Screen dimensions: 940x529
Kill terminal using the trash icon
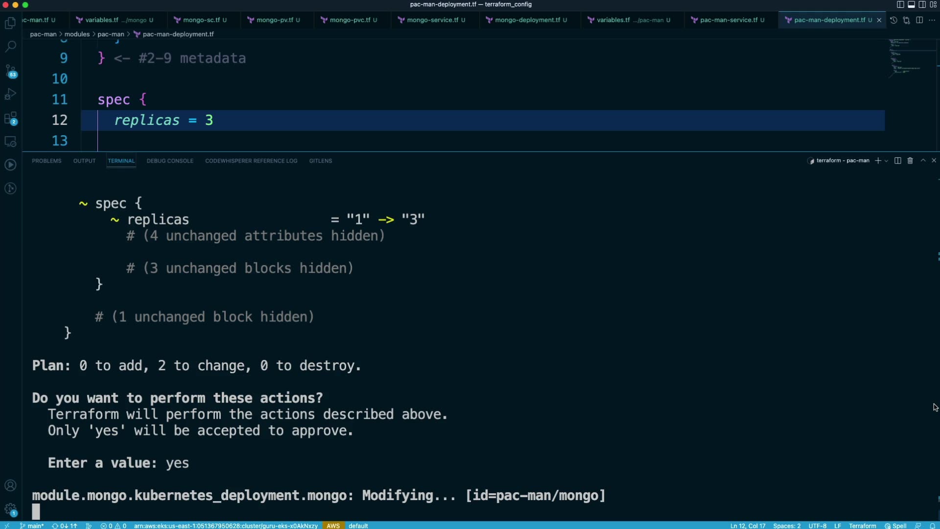(910, 161)
